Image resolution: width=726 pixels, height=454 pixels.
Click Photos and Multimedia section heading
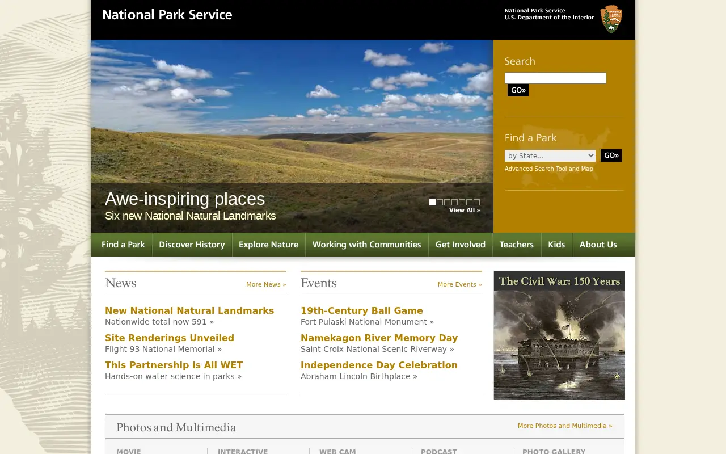pyautogui.click(x=176, y=427)
